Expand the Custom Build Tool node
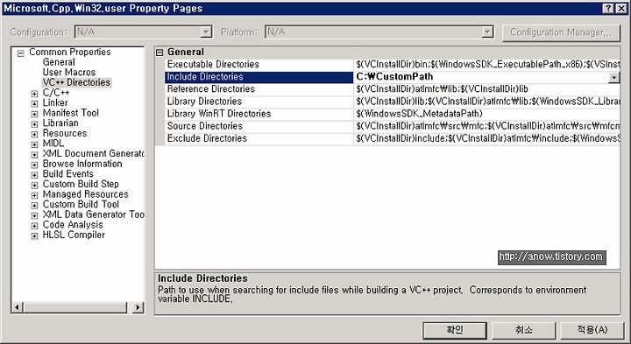The width and height of the screenshot is (631, 344). click(34, 206)
